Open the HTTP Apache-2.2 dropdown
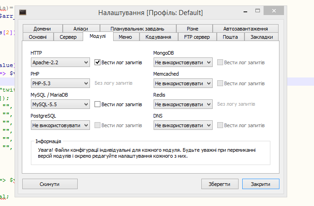The height and width of the screenshot is (206, 314). tap(60, 62)
